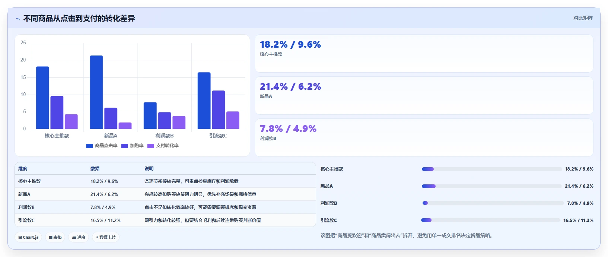Viewport: 608px width, 257px height.
Task: Click the header icon beside the title
Action: click(17, 19)
